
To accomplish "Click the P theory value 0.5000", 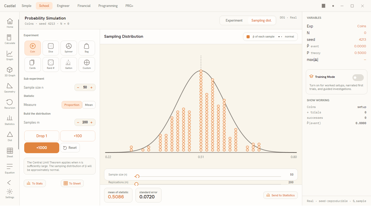I will pos(360,53).
